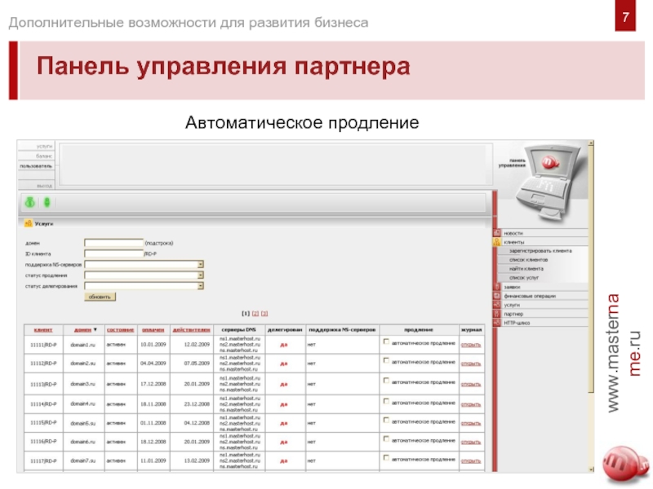Click the финансовые операции icon

click(497, 296)
